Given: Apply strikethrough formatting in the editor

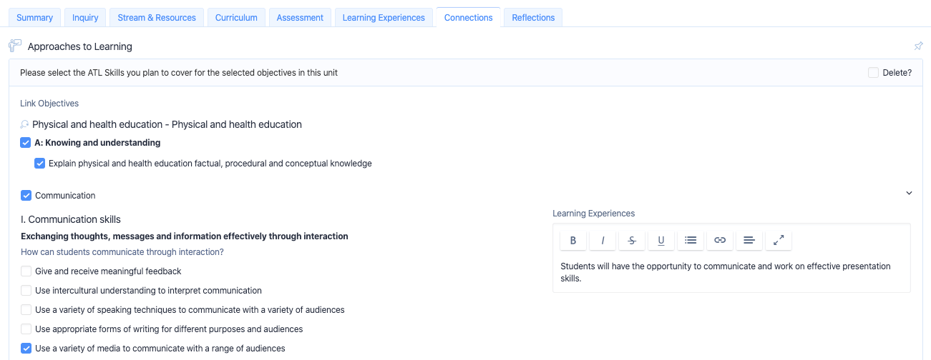Looking at the screenshot, I should tap(632, 241).
